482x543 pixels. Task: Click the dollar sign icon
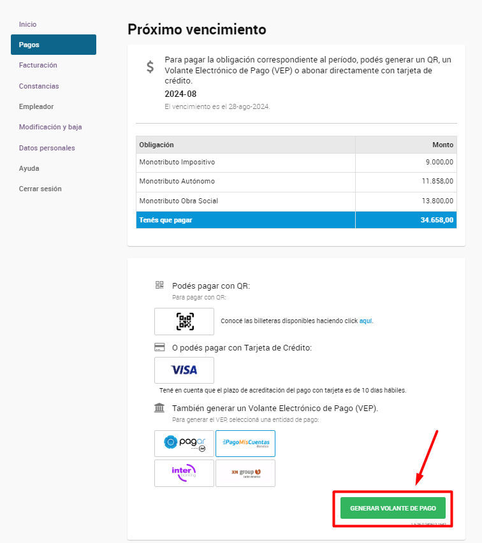(150, 66)
